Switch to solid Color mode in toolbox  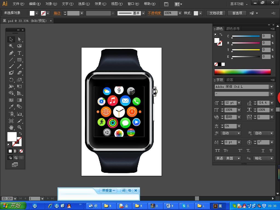(x=10, y=151)
